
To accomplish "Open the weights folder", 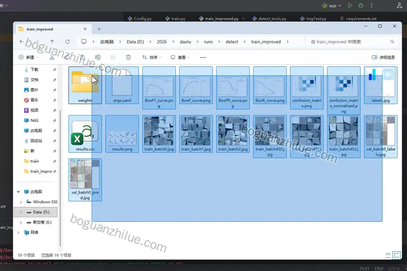I will (85, 85).
